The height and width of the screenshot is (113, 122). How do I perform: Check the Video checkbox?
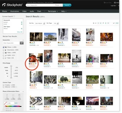coord(3,53)
